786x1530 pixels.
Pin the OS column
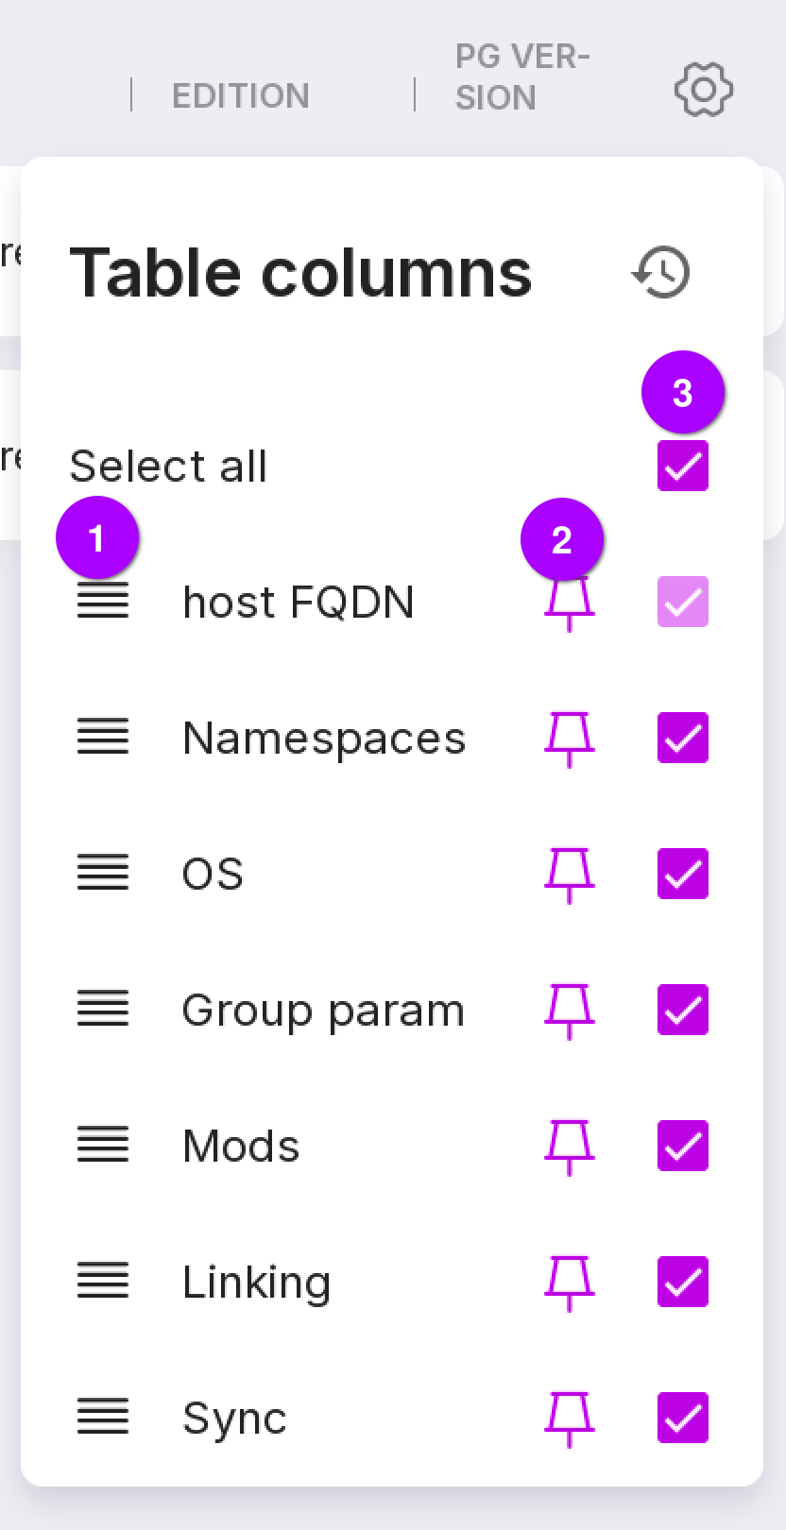click(570, 875)
